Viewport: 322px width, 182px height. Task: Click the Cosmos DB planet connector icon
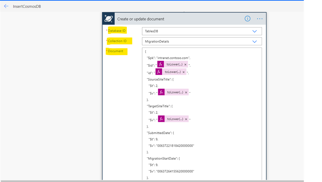click(x=108, y=19)
